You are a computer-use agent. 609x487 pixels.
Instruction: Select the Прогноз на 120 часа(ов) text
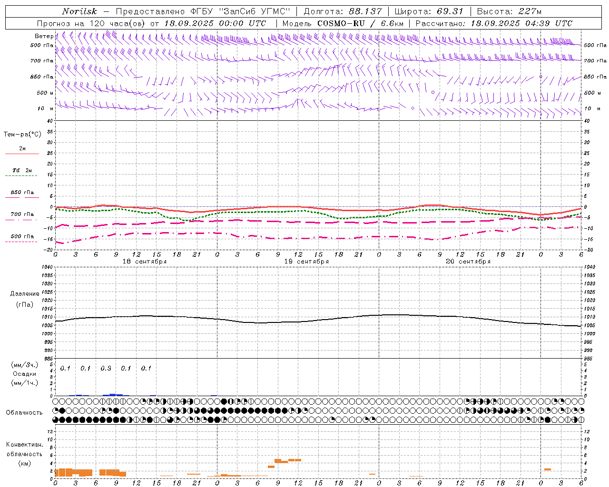click(x=91, y=23)
